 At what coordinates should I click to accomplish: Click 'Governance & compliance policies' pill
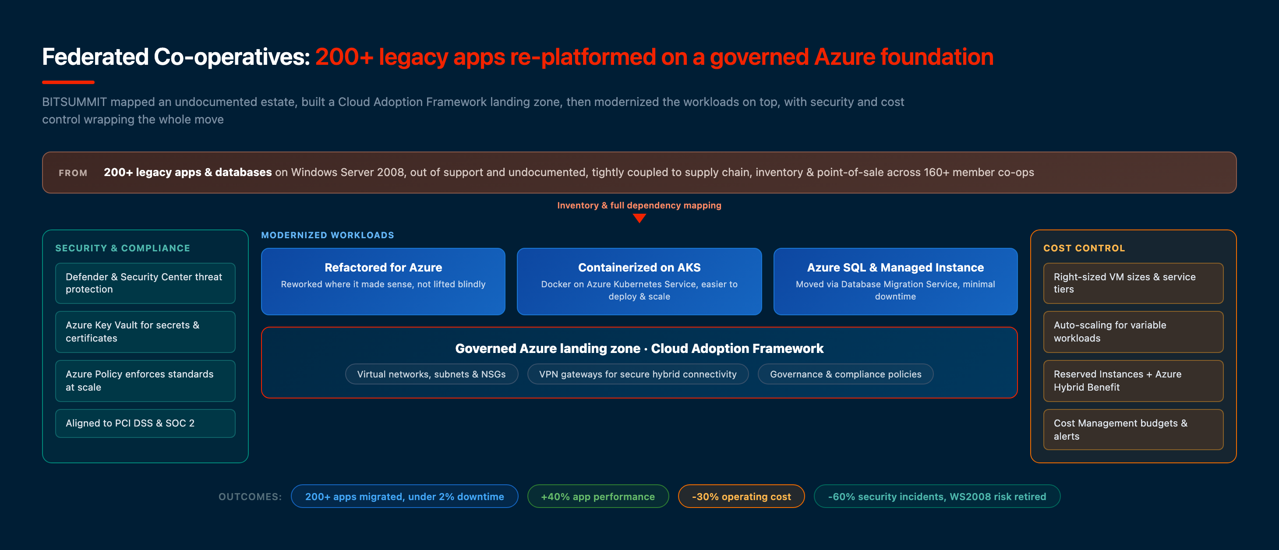pyautogui.click(x=845, y=374)
